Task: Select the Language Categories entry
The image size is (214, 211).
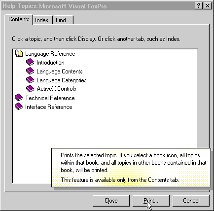Action: [x=62, y=80]
